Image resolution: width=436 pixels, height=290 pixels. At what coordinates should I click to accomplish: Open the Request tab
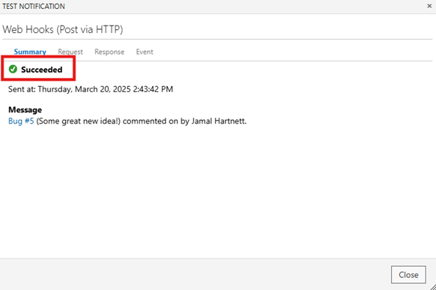(70, 52)
